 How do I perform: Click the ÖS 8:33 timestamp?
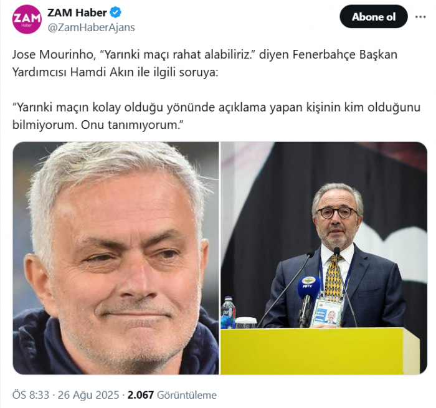click(31, 395)
